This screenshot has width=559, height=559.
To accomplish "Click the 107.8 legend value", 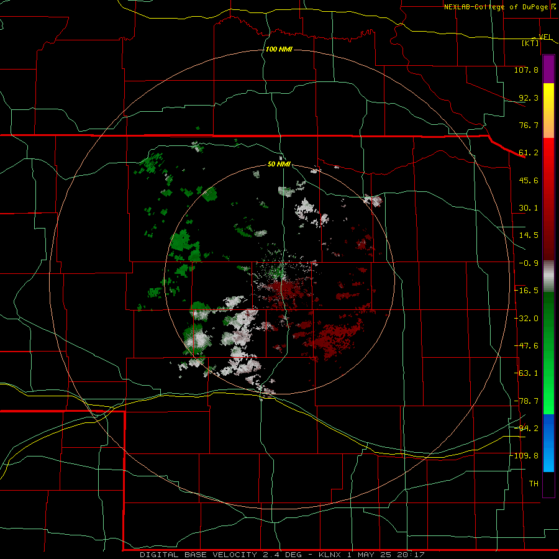I will click(x=526, y=70).
